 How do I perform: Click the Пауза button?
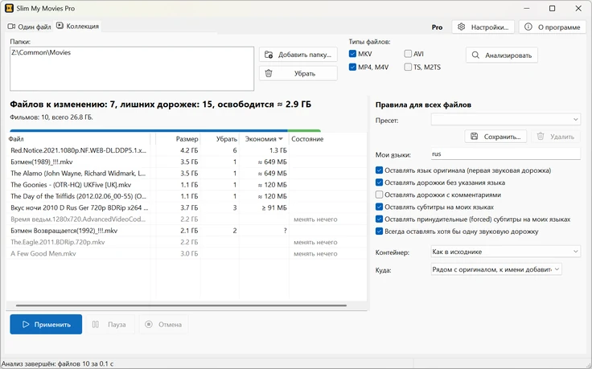click(111, 324)
